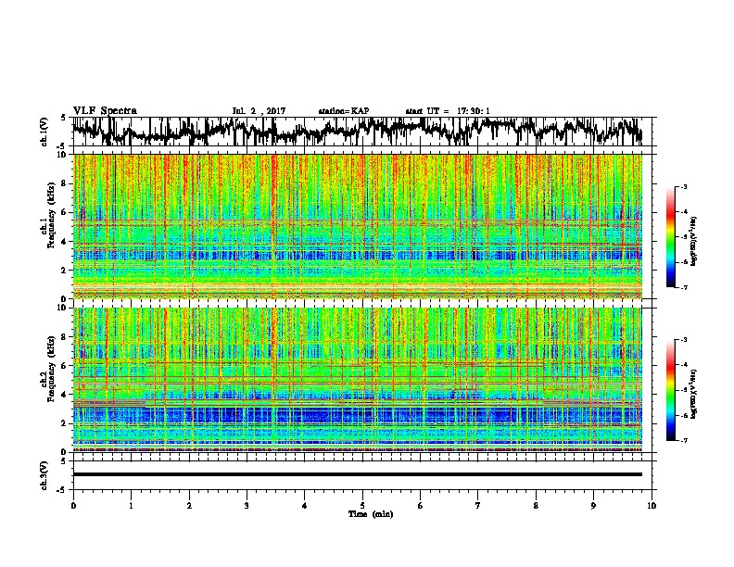Click time axis tick label "5"
Viewport: 734px width, 567px height.
[362, 506]
